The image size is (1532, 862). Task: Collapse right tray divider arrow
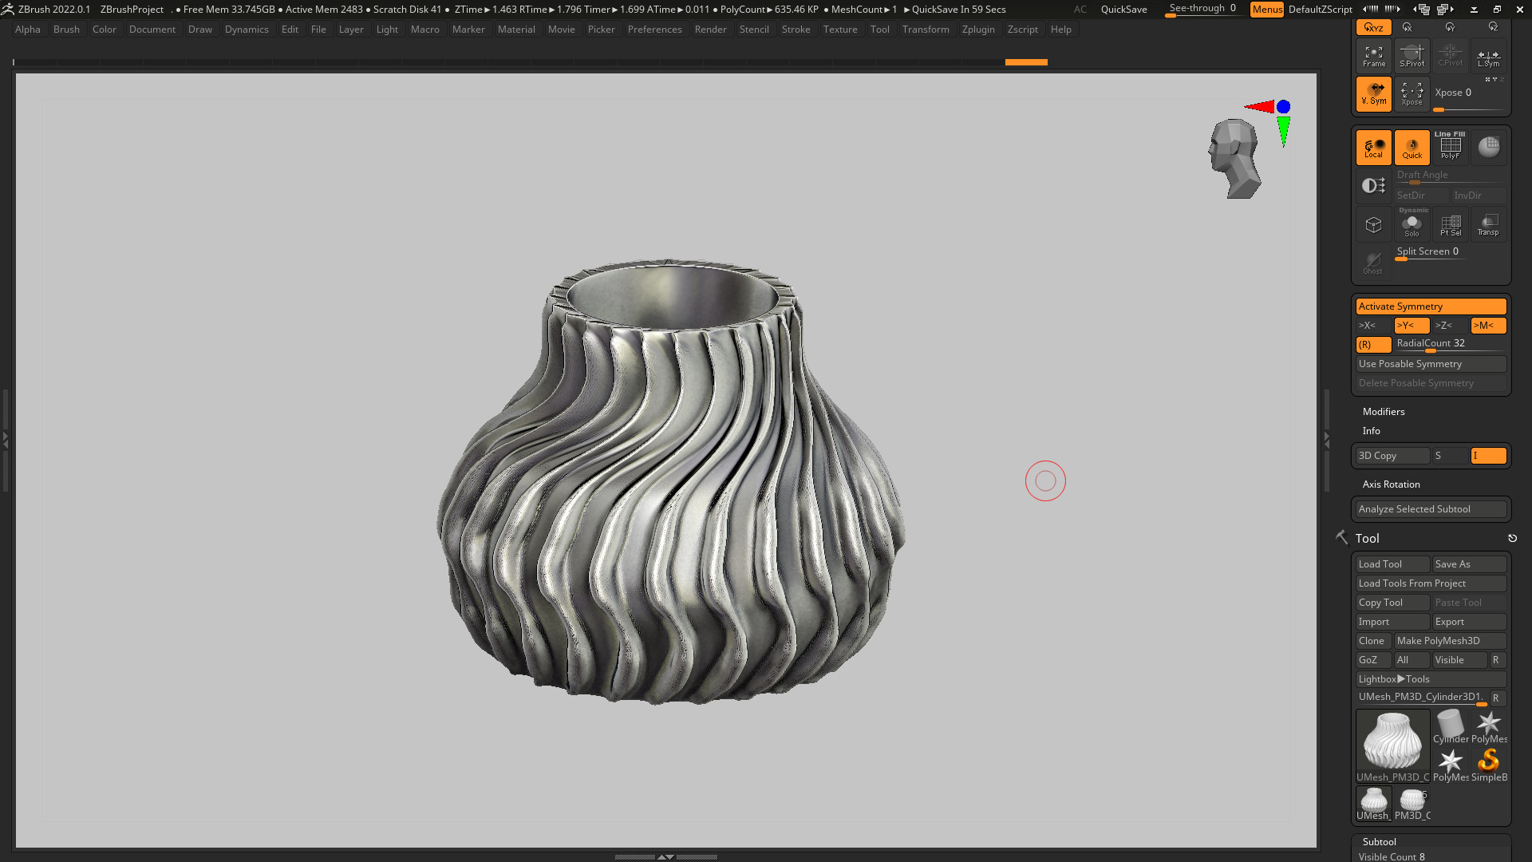coord(1327,439)
